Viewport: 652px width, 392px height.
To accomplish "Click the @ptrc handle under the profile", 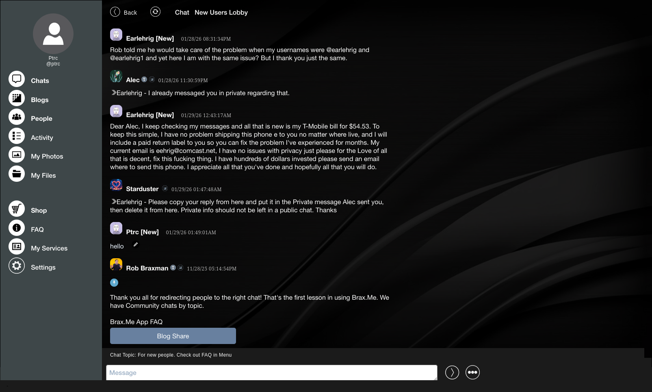I will [53, 64].
